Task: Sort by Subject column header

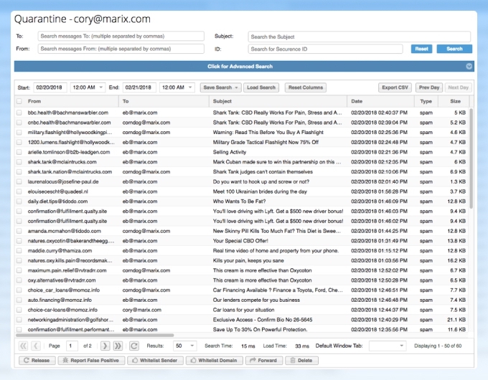Action: (278, 101)
